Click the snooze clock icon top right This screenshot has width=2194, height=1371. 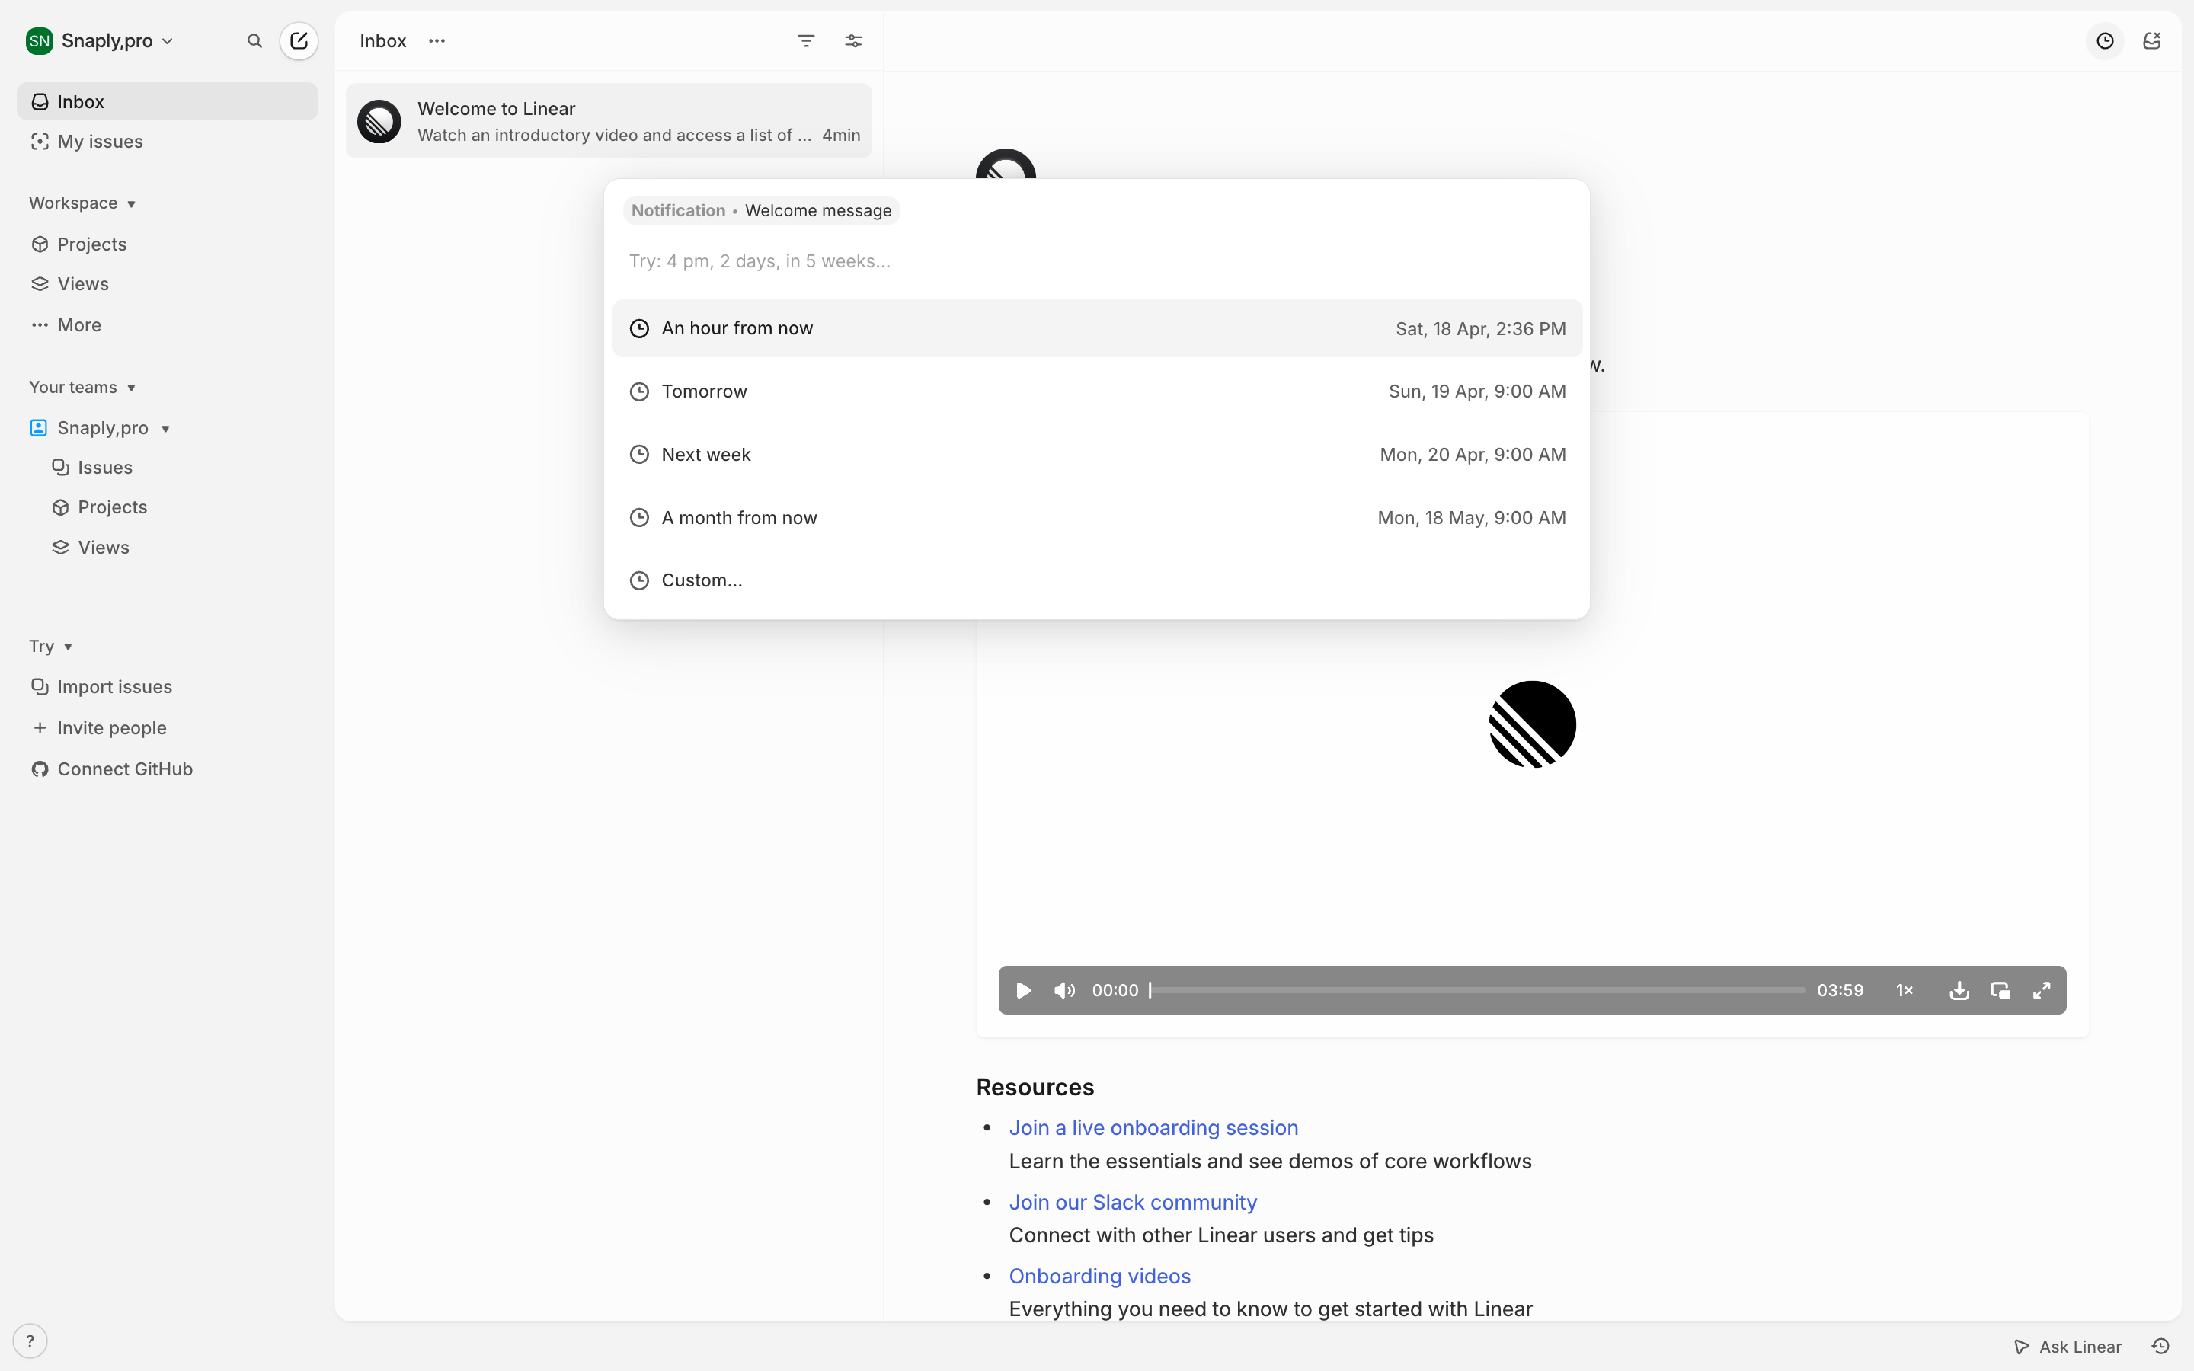2105,41
